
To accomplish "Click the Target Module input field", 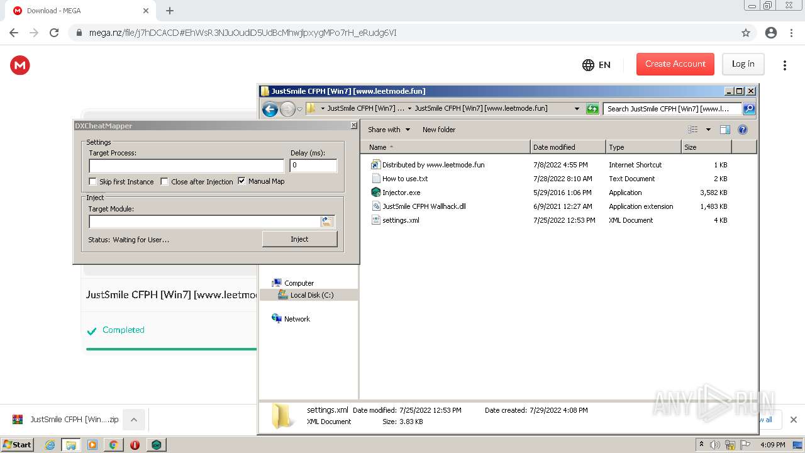I will click(204, 221).
